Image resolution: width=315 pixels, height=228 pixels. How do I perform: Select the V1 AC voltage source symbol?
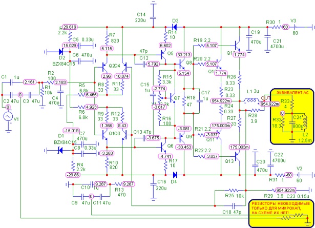click(x=8, y=116)
